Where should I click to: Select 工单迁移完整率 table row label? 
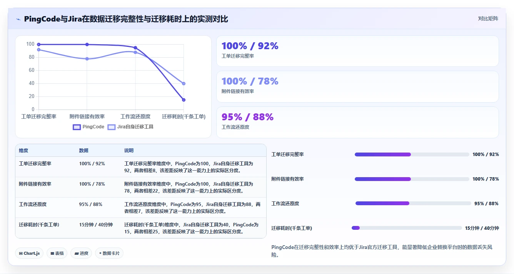click(x=35, y=164)
